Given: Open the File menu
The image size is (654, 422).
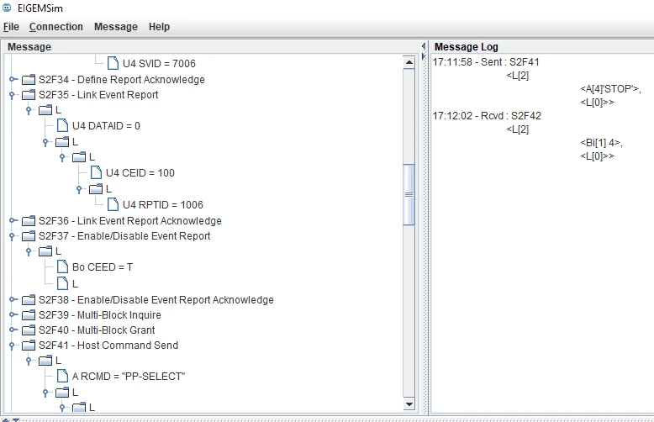Looking at the screenshot, I should click(11, 27).
